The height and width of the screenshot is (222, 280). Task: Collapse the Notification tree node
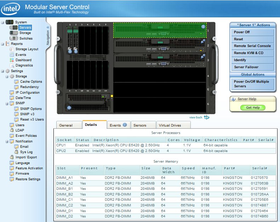[7, 141]
